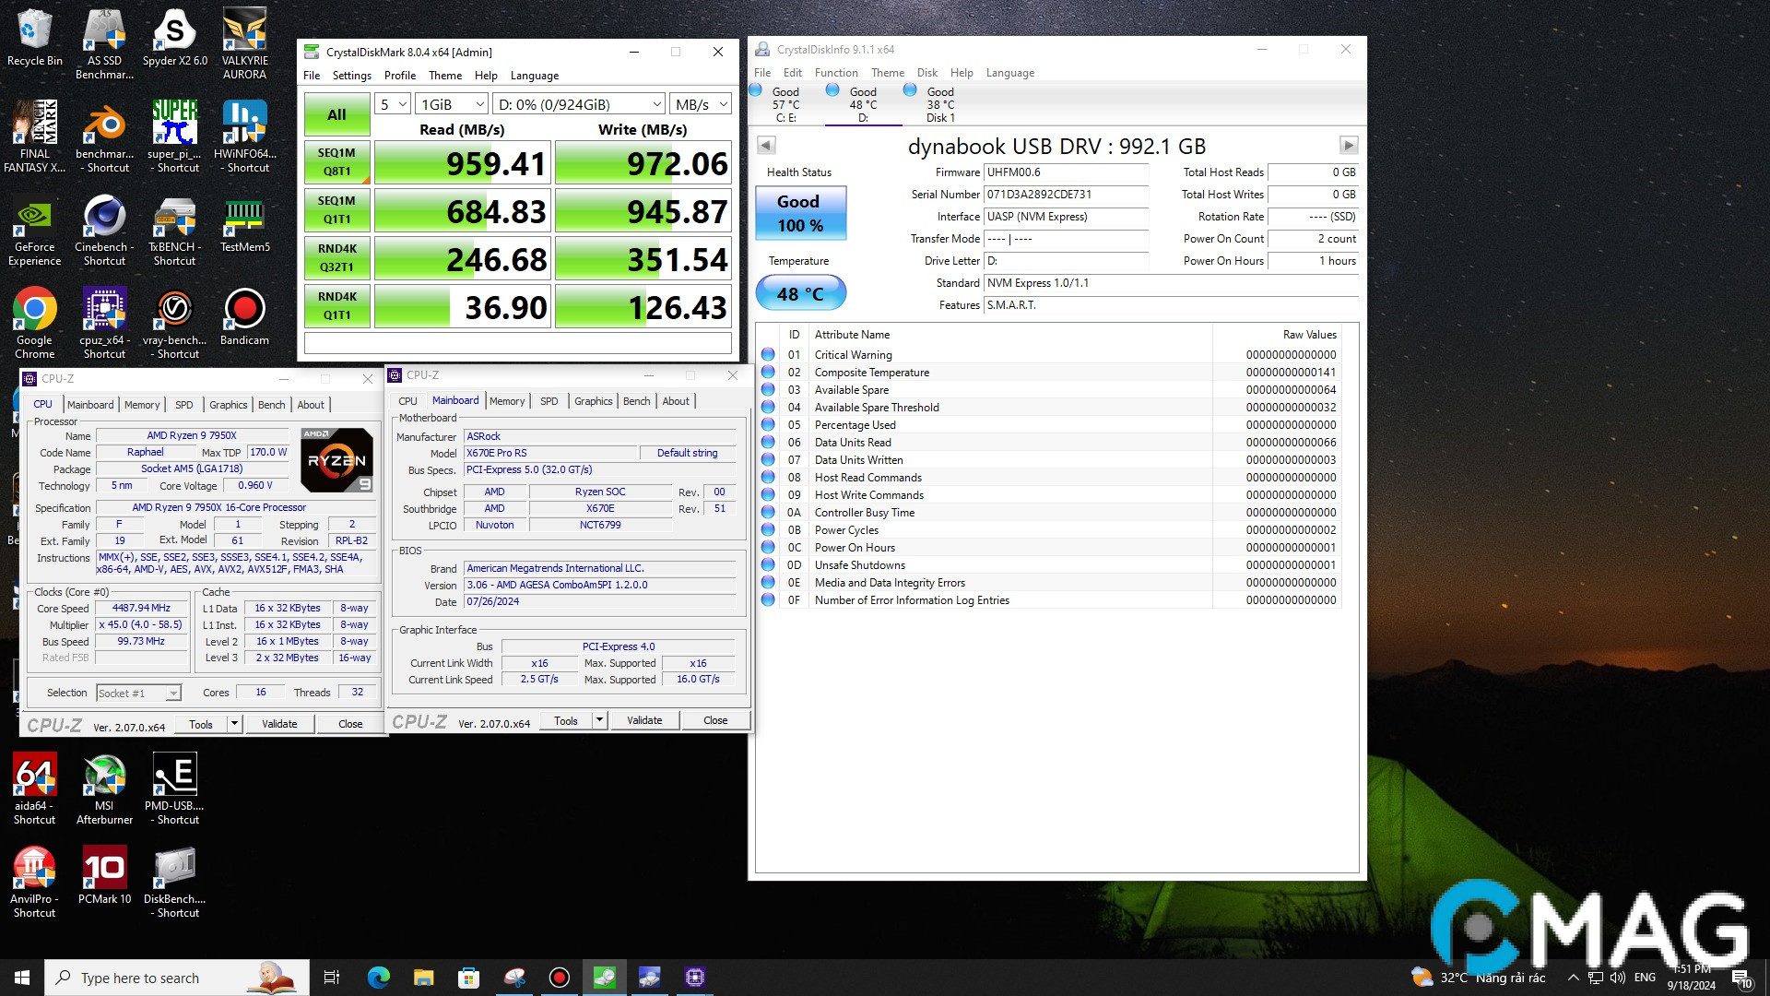
Task: Click Microsoft Edge taskbar icon
Action: [378, 978]
